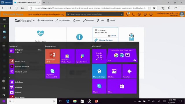Open the Store tile
Image resolution: width=185 pixels, height=104 pixels.
coord(122,86)
